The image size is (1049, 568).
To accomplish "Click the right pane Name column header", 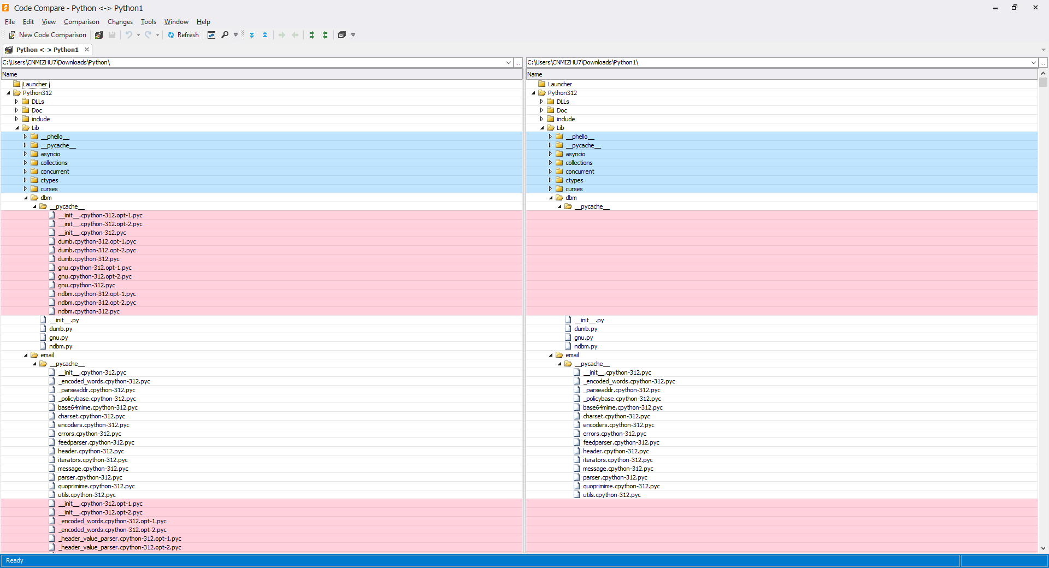I will (782, 74).
